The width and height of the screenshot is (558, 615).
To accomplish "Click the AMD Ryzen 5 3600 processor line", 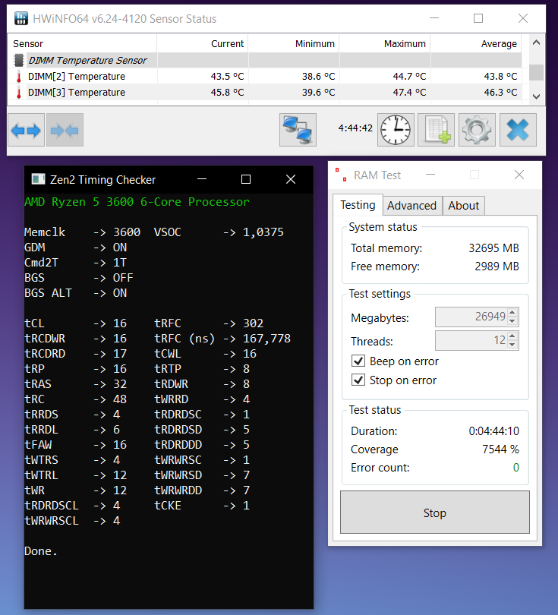I will (x=137, y=202).
